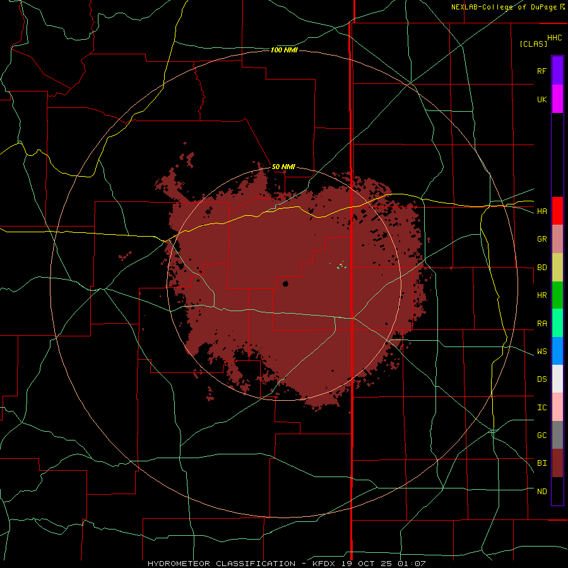Click the "ND" legend label

[541, 492]
